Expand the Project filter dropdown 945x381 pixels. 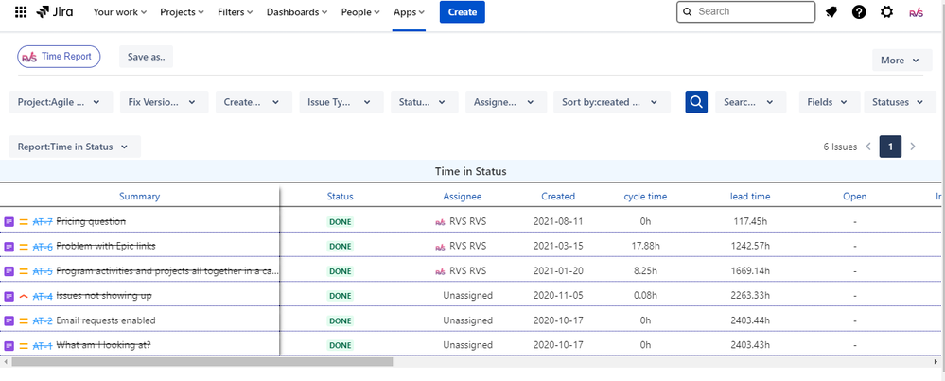pos(61,102)
